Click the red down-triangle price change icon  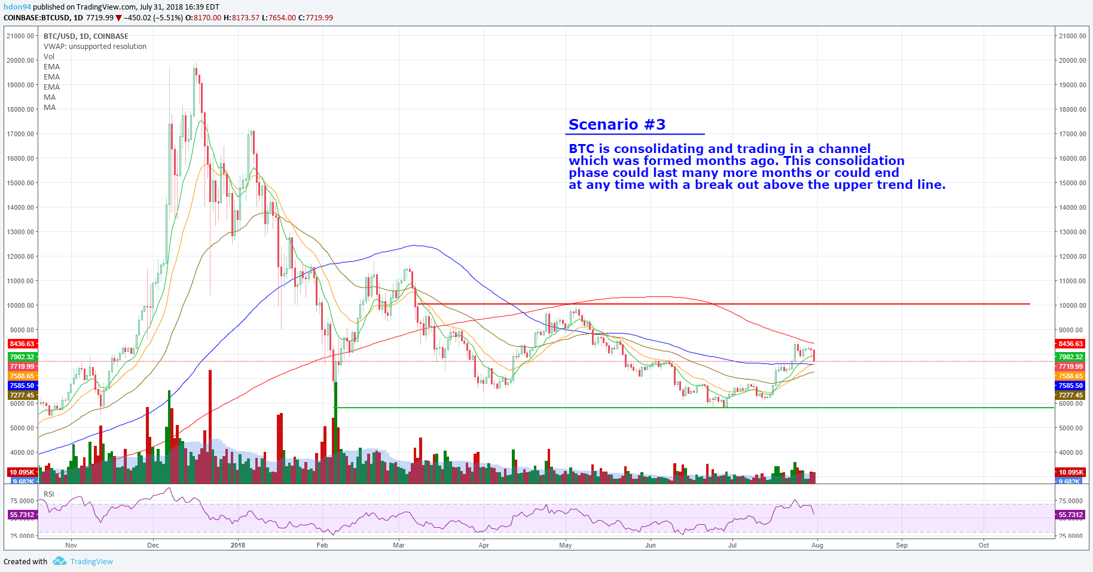pyautogui.click(x=118, y=18)
